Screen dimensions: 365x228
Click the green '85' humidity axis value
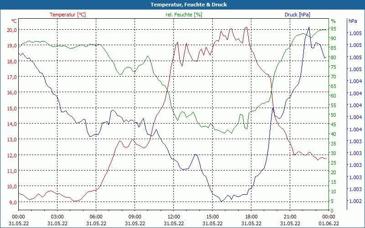[x=334, y=48]
